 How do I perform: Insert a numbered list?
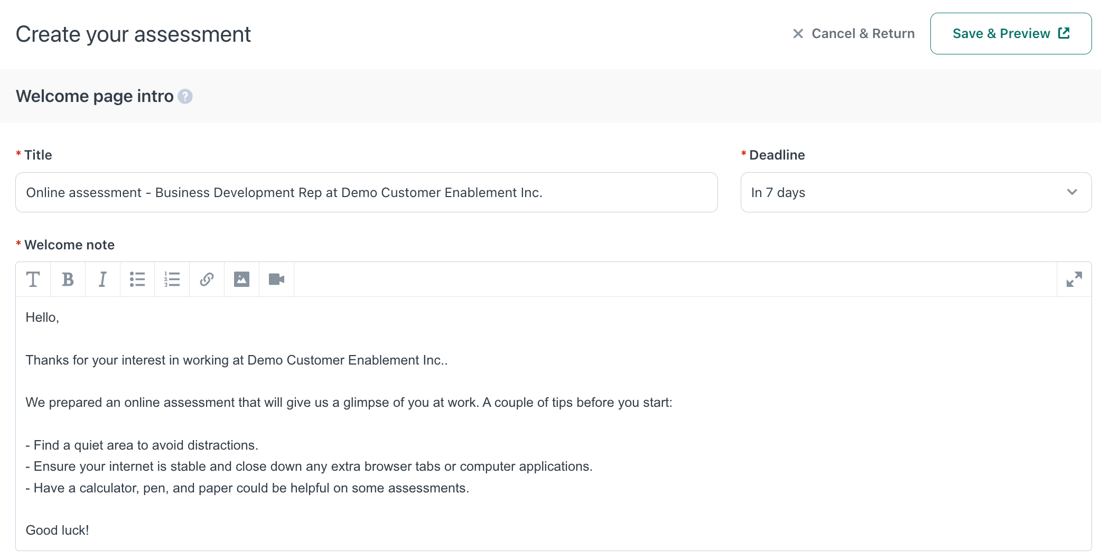pos(172,279)
